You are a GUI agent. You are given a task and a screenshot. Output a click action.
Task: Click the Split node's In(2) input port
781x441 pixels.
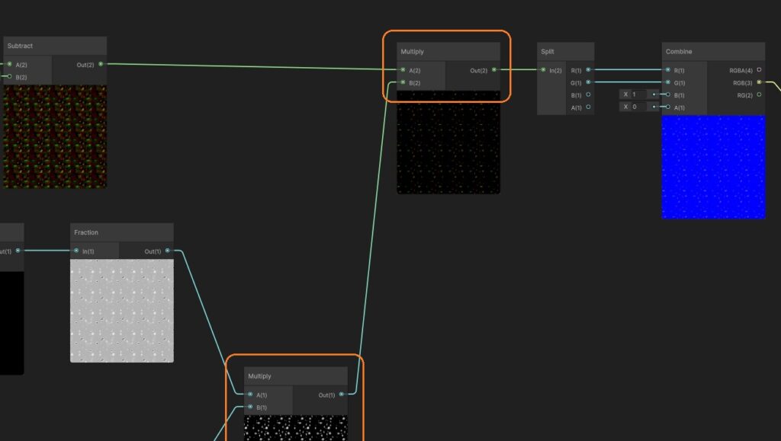[542, 70]
